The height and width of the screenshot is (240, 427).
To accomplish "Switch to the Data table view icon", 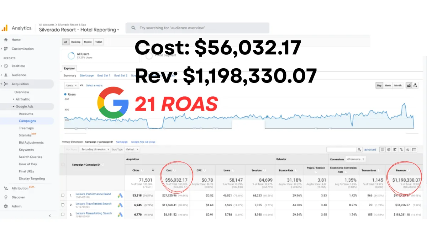I will click(x=382, y=150).
